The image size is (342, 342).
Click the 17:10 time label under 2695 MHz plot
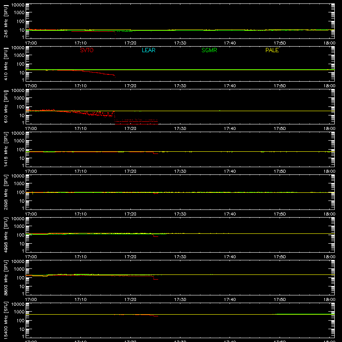pyautogui.click(x=80, y=214)
